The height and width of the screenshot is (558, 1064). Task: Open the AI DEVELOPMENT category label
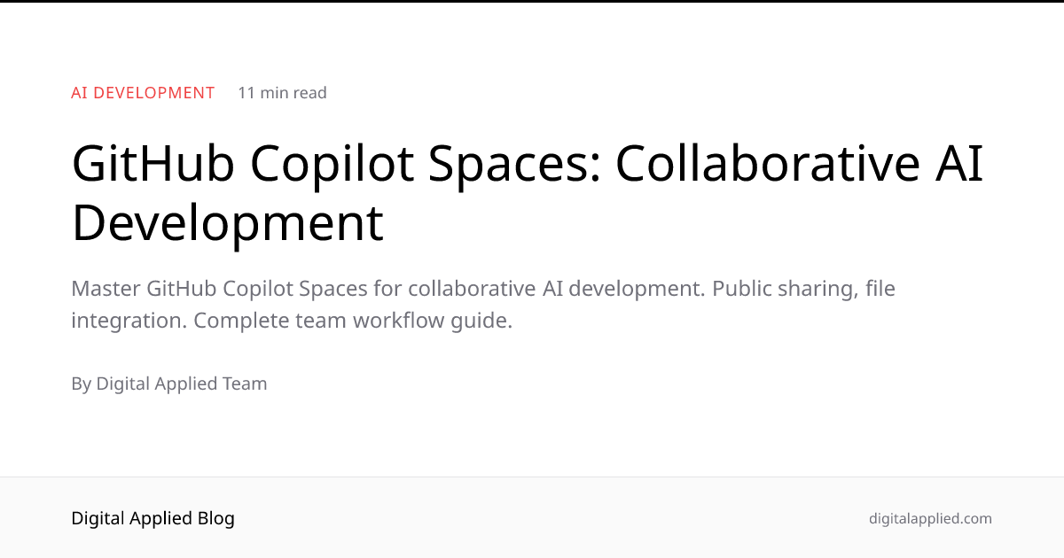tap(142, 92)
